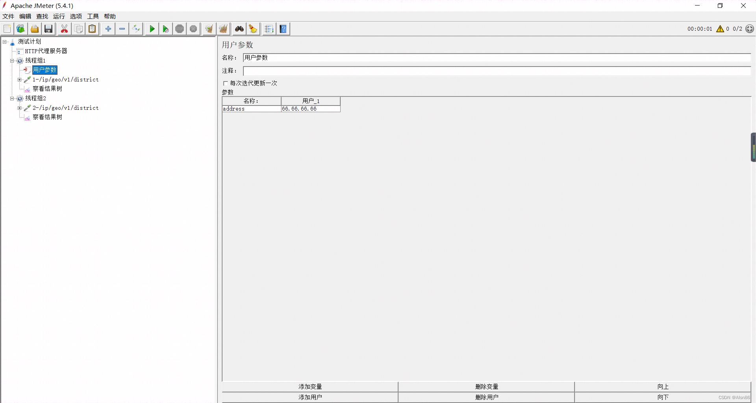The width and height of the screenshot is (756, 403).
Task: Click the 0/2 active threads counter
Action: pyautogui.click(x=737, y=29)
